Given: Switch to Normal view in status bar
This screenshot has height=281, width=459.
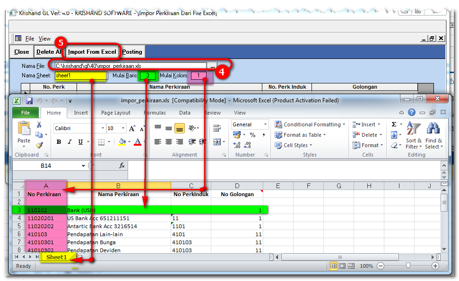Looking at the screenshot, I should 333,266.
